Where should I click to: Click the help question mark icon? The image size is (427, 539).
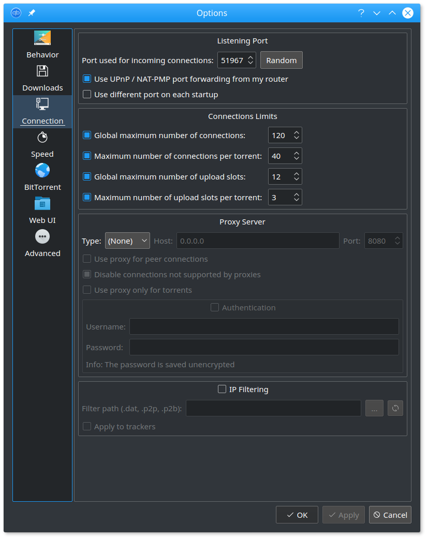tap(361, 13)
